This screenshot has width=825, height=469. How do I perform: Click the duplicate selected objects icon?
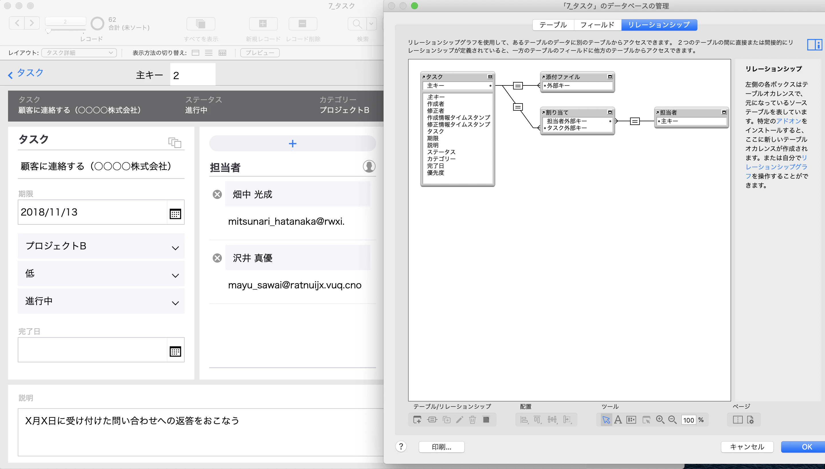[x=447, y=420]
